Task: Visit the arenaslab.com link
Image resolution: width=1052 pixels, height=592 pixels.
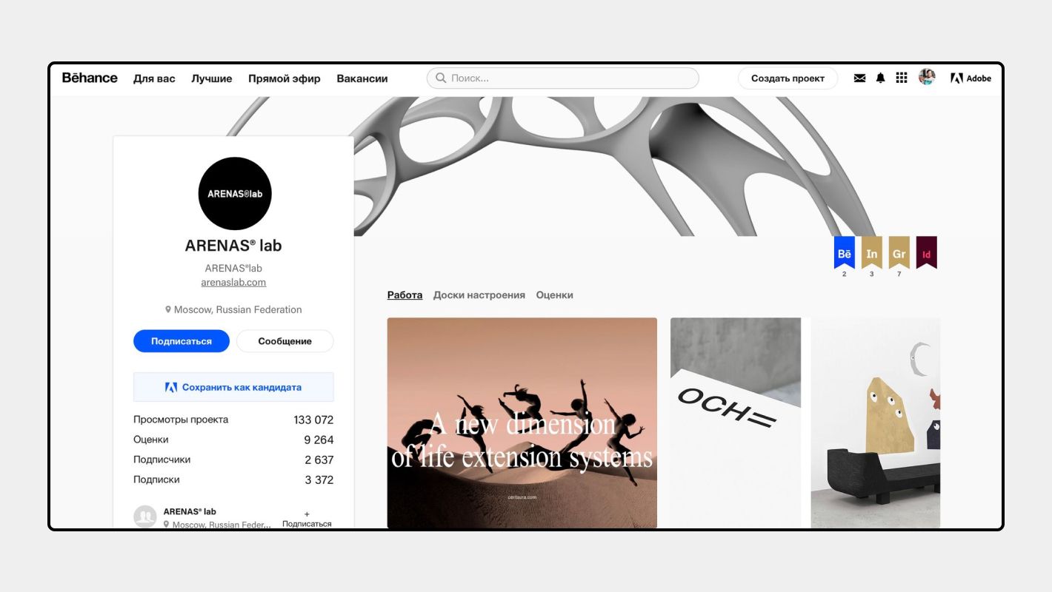Action: (x=234, y=282)
